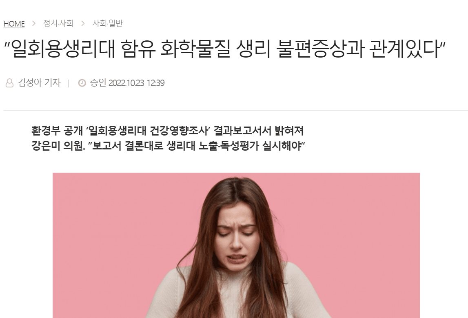Open the 정치·사회 breadcrumb category
The width and height of the screenshot is (468, 318).
58,23
